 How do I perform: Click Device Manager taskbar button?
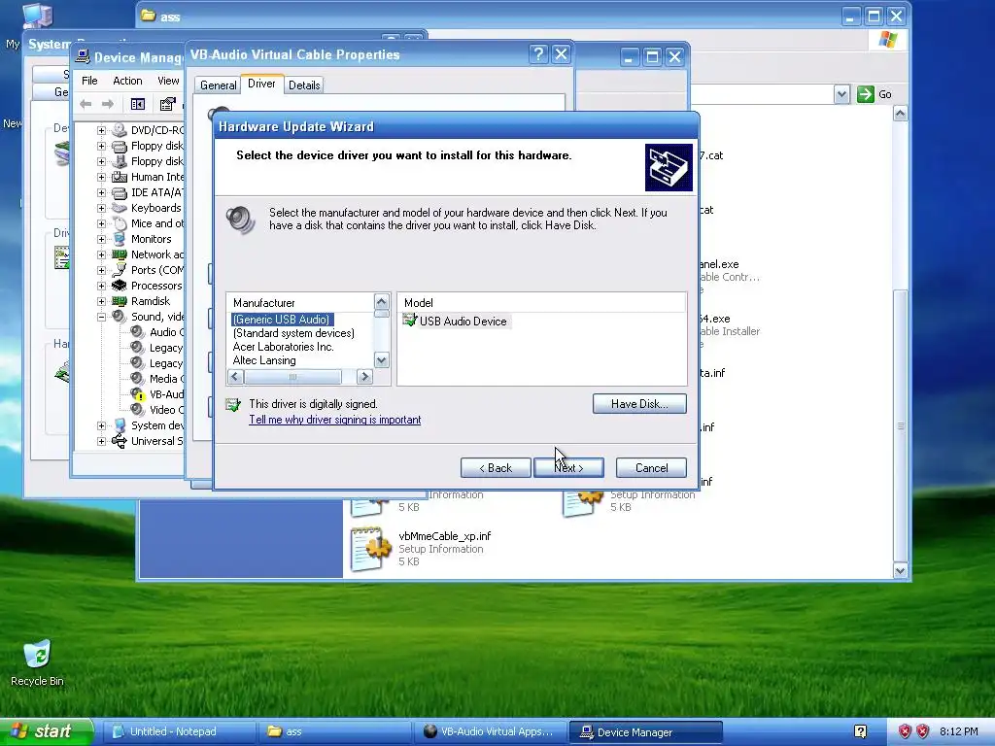tap(645, 732)
